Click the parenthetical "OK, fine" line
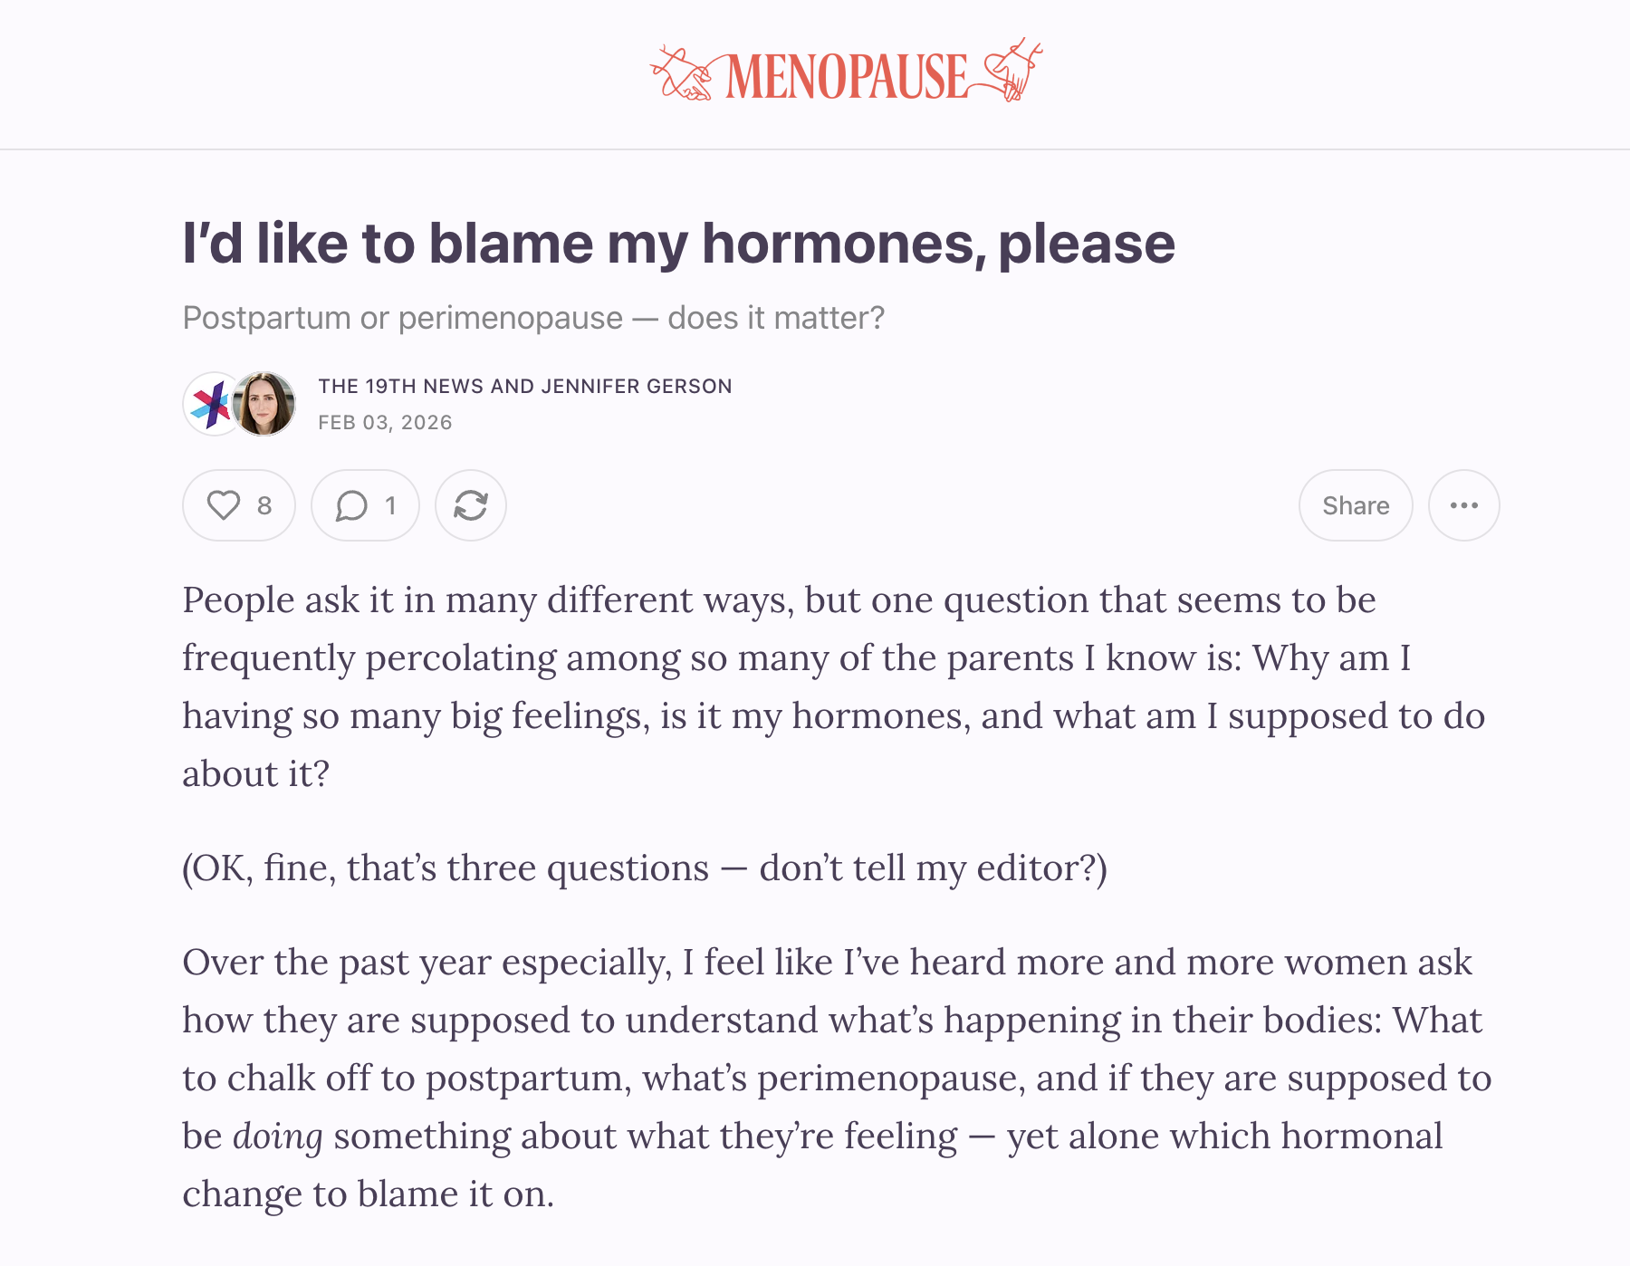The image size is (1630, 1266). point(645,868)
